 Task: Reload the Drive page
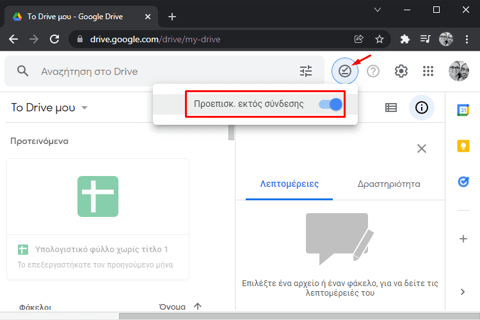[54, 39]
